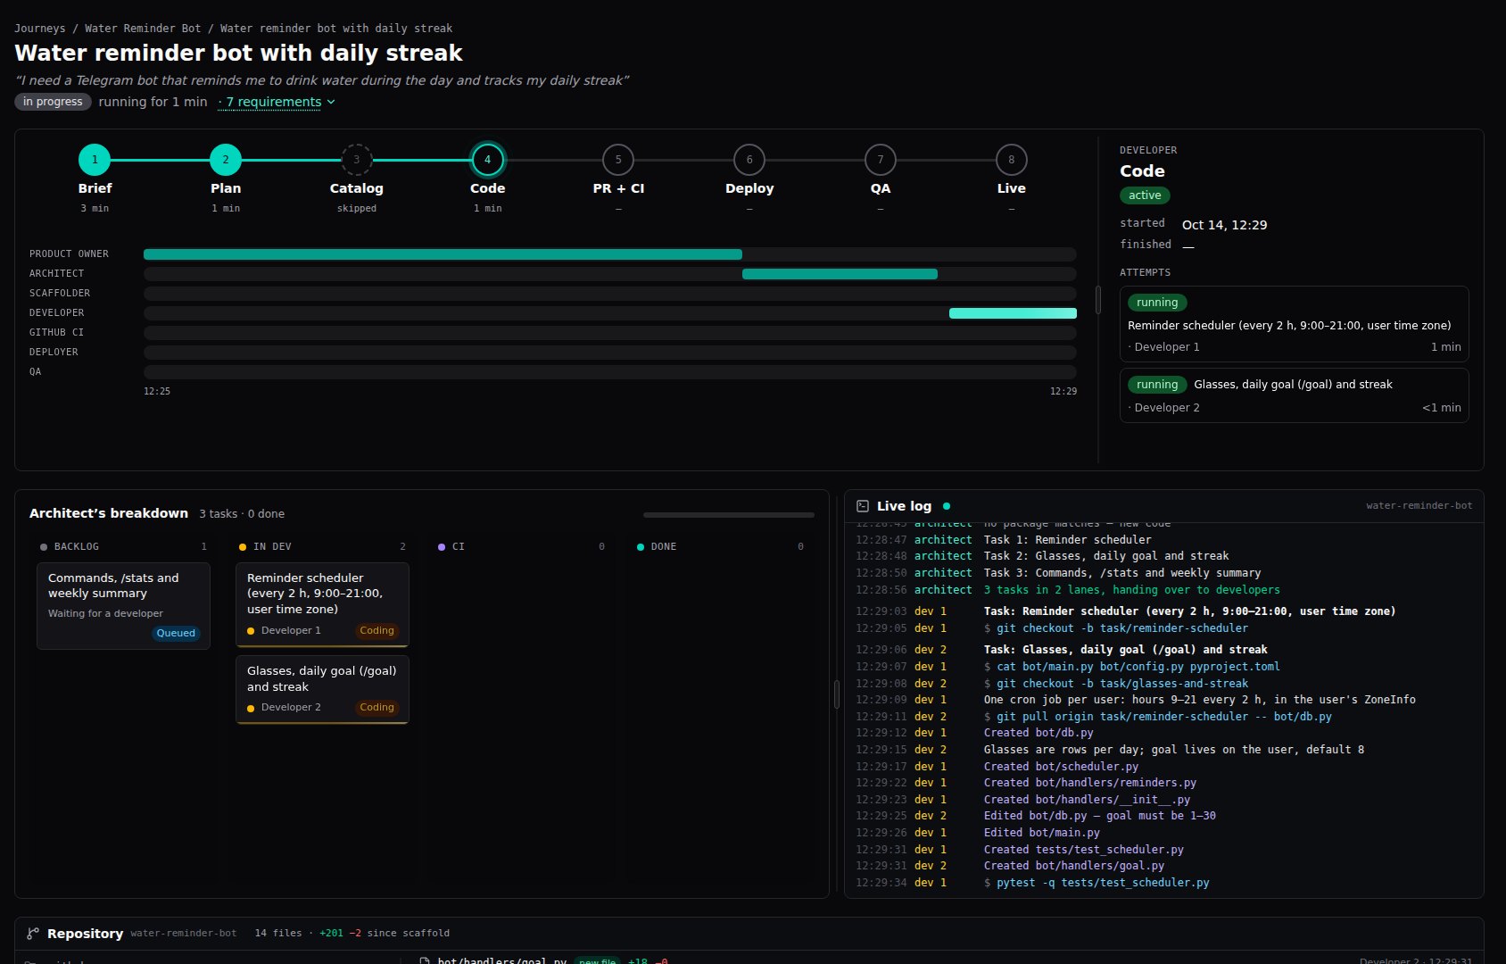Click the Queued badge on backlog card
Viewport: 1506px width, 964px height.
click(176, 633)
